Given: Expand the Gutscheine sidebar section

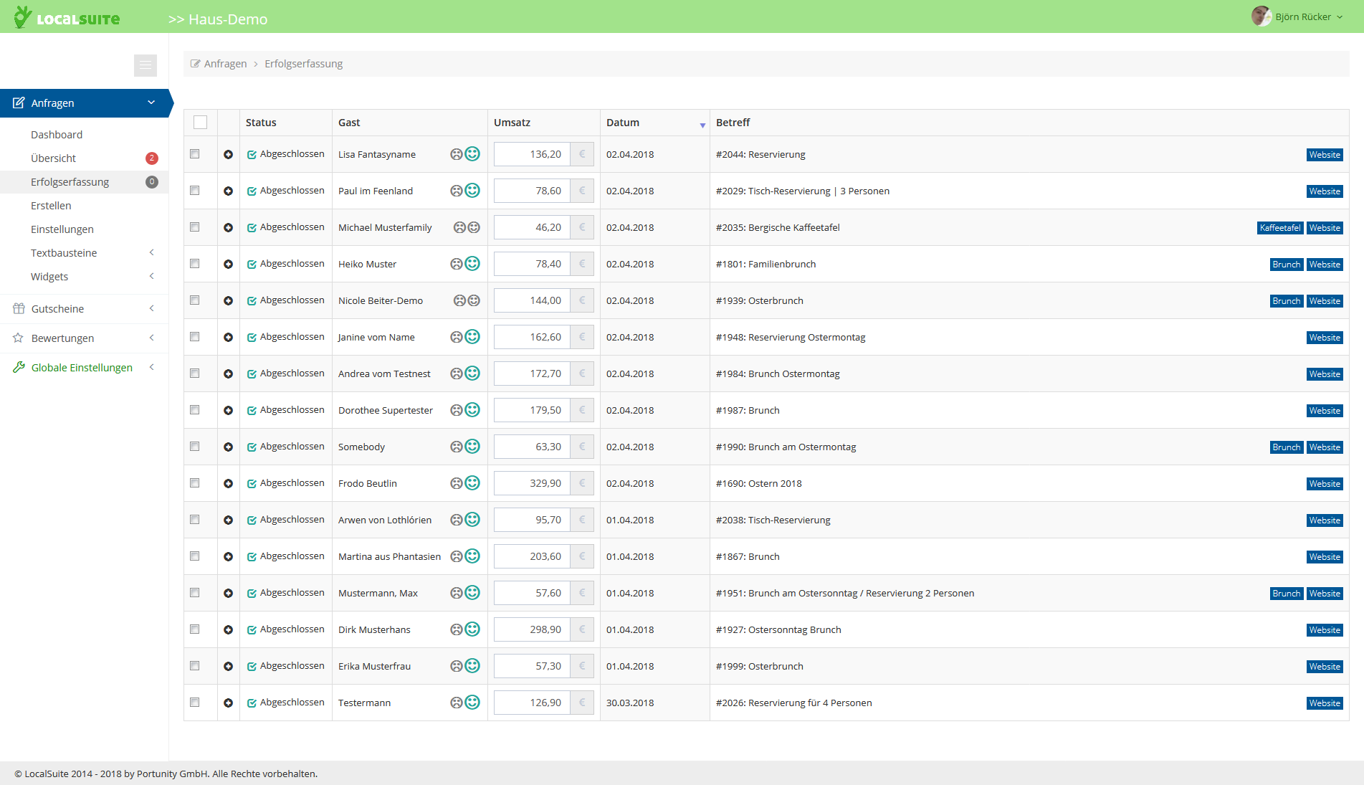Looking at the screenshot, I should [x=85, y=309].
